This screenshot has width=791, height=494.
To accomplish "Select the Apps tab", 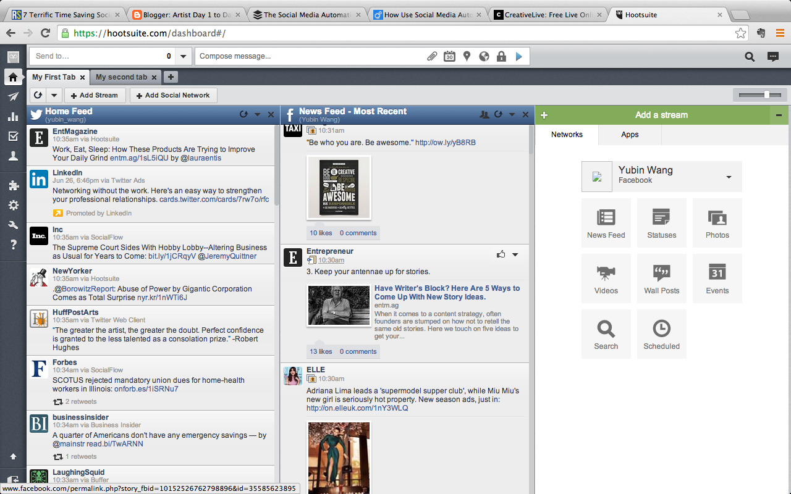I will coord(630,135).
